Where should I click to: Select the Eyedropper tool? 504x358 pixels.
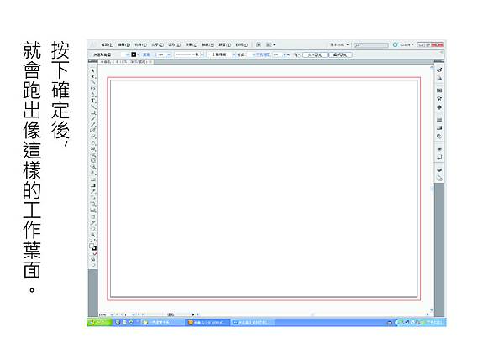tap(93, 191)
